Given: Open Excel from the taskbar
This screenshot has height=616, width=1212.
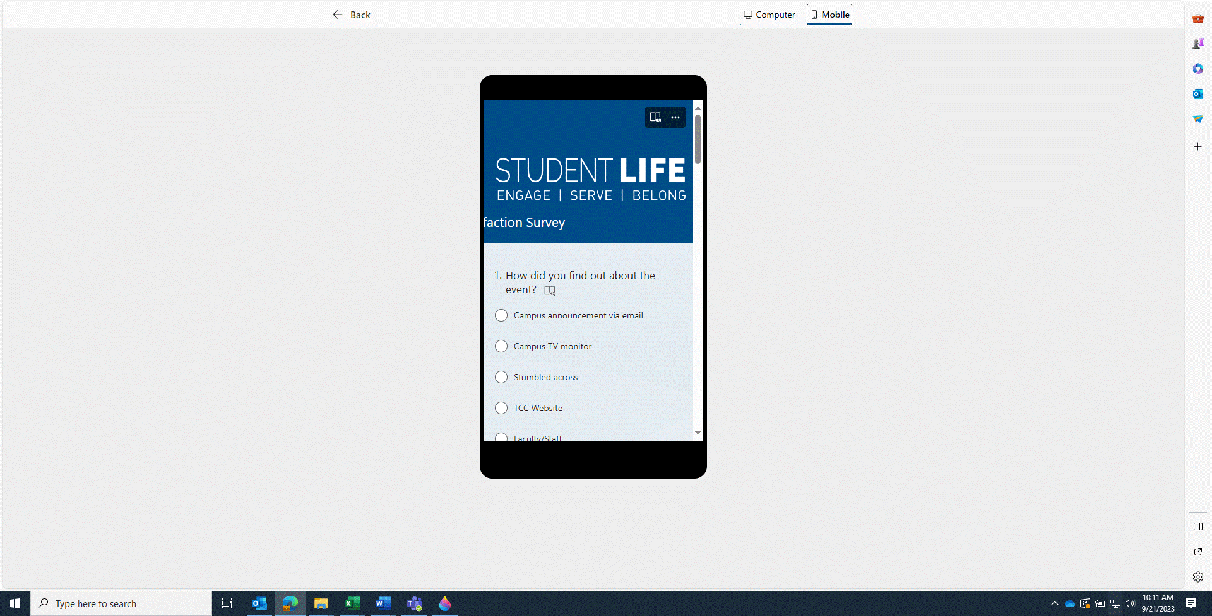Looking at the screenshot, I should pos(352,603).
